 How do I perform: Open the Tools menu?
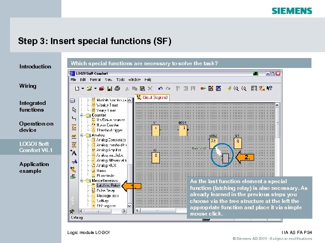121,80
